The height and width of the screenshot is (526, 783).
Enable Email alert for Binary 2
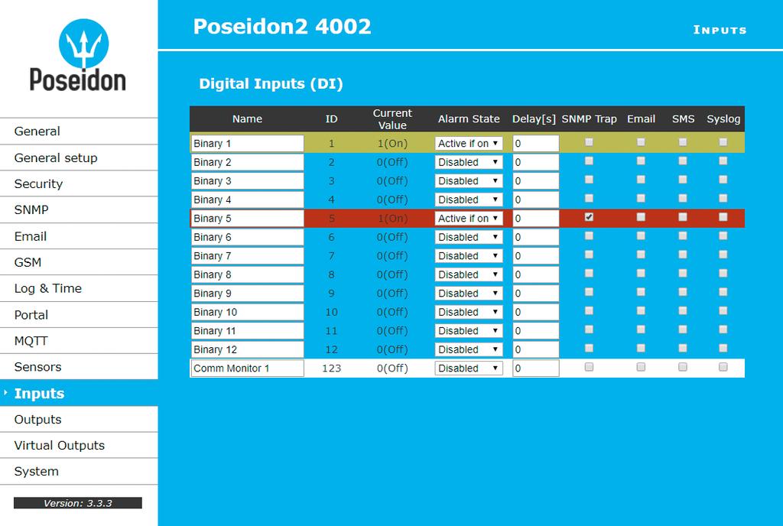[642, 161]
